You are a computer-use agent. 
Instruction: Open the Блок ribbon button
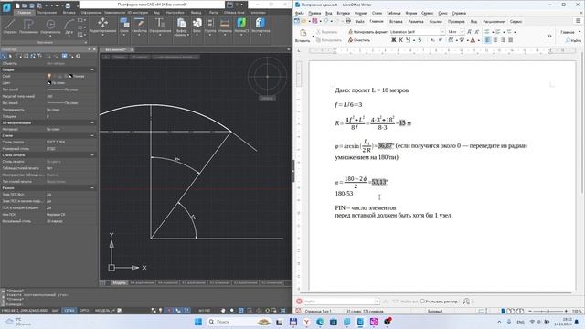(x=197, y=27)
